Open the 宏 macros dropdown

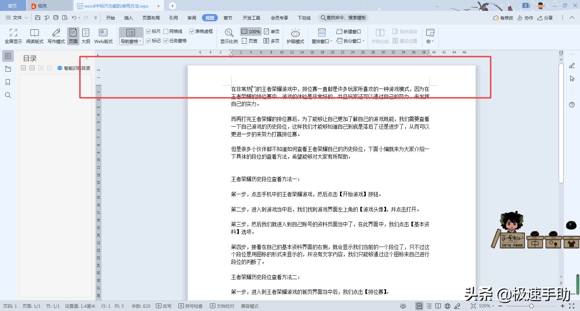pyautogui.click(x=430, y=41)
